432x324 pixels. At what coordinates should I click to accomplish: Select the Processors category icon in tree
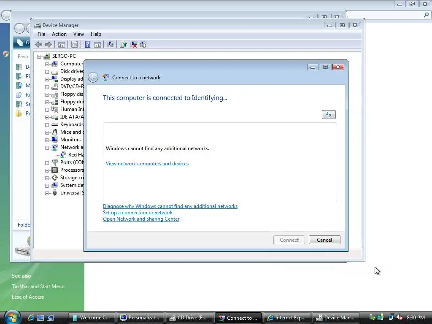[x=55, y=170]
